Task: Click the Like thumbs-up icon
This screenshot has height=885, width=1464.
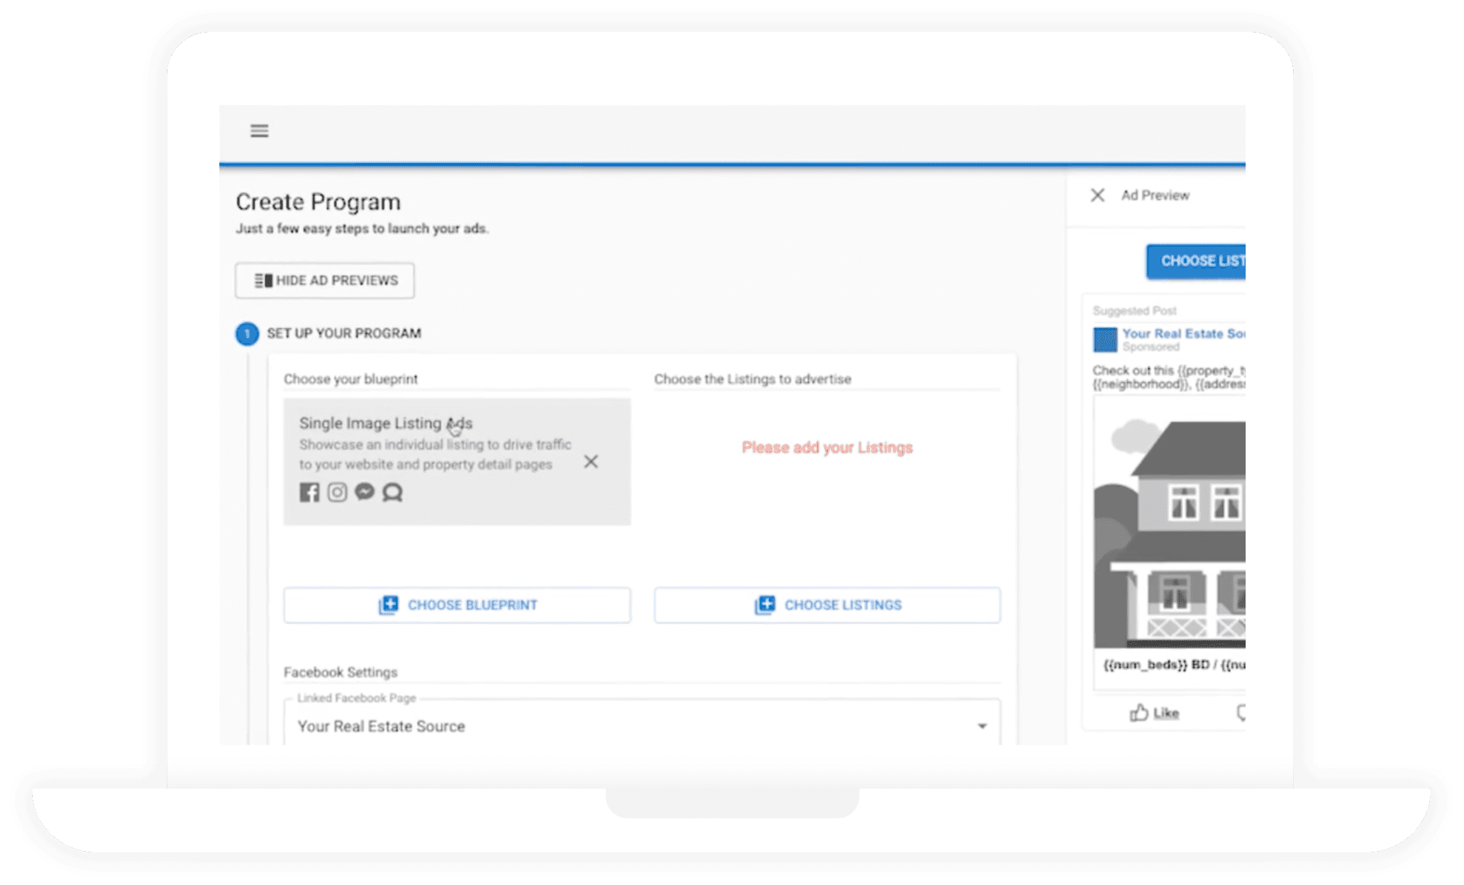Action: tap(1139, 713)
